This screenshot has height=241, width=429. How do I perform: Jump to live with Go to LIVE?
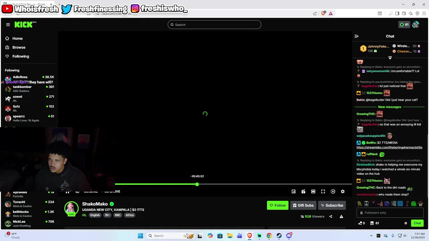(x=112, y=191)
